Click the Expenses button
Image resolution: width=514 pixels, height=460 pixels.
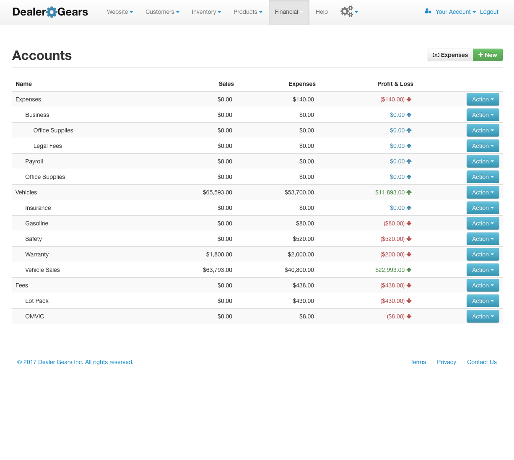pos(450,55)
